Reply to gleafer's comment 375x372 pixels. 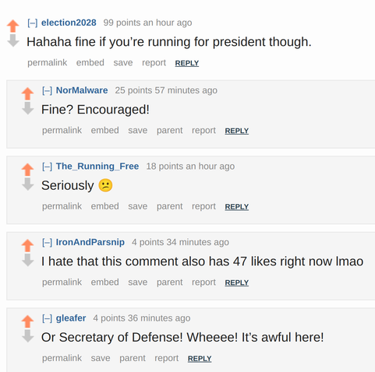click(200, 359)
